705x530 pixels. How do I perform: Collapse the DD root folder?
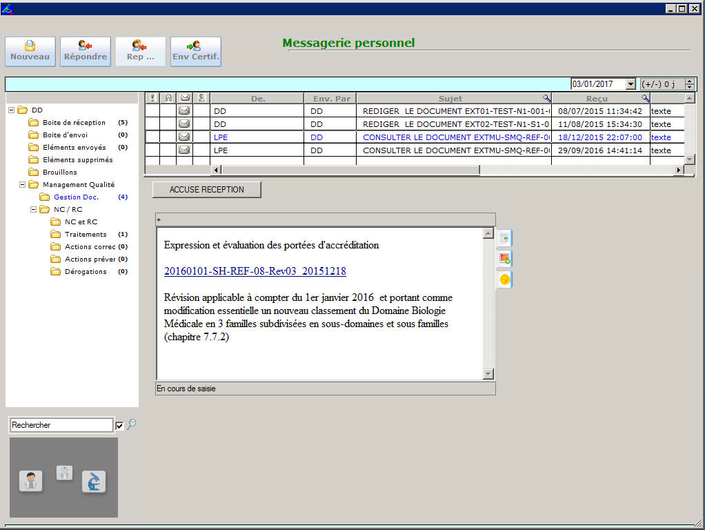click(x=12, y=110)
